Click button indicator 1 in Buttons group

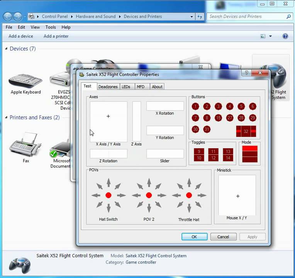[195, 107]
